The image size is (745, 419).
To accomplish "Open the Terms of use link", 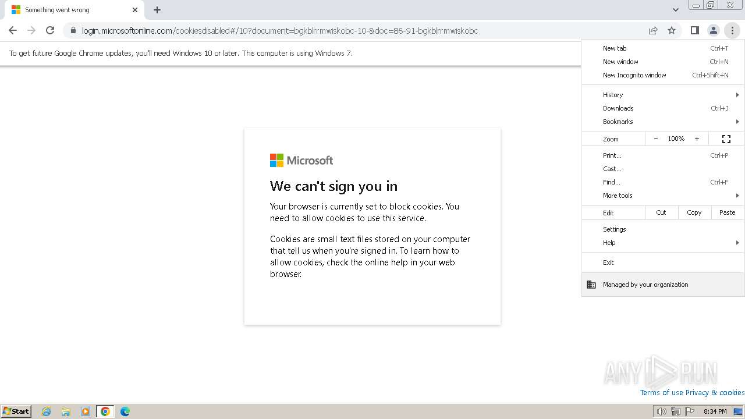I will [661, 392].
